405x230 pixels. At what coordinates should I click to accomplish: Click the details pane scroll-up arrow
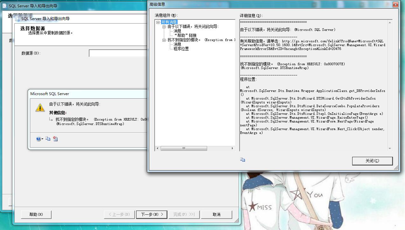(390, 23)
